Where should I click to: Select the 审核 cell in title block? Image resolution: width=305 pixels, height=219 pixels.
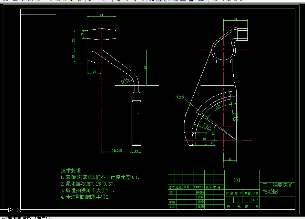pos(172,202)
